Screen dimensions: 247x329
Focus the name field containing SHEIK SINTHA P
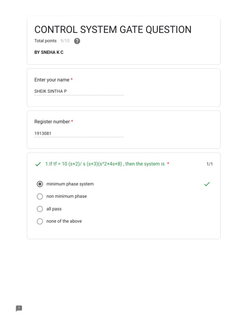pyautogui.click(x=79, y=92)
